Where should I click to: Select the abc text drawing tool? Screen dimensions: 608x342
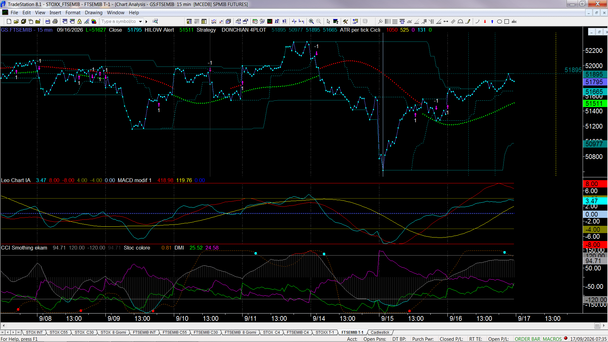514,22
